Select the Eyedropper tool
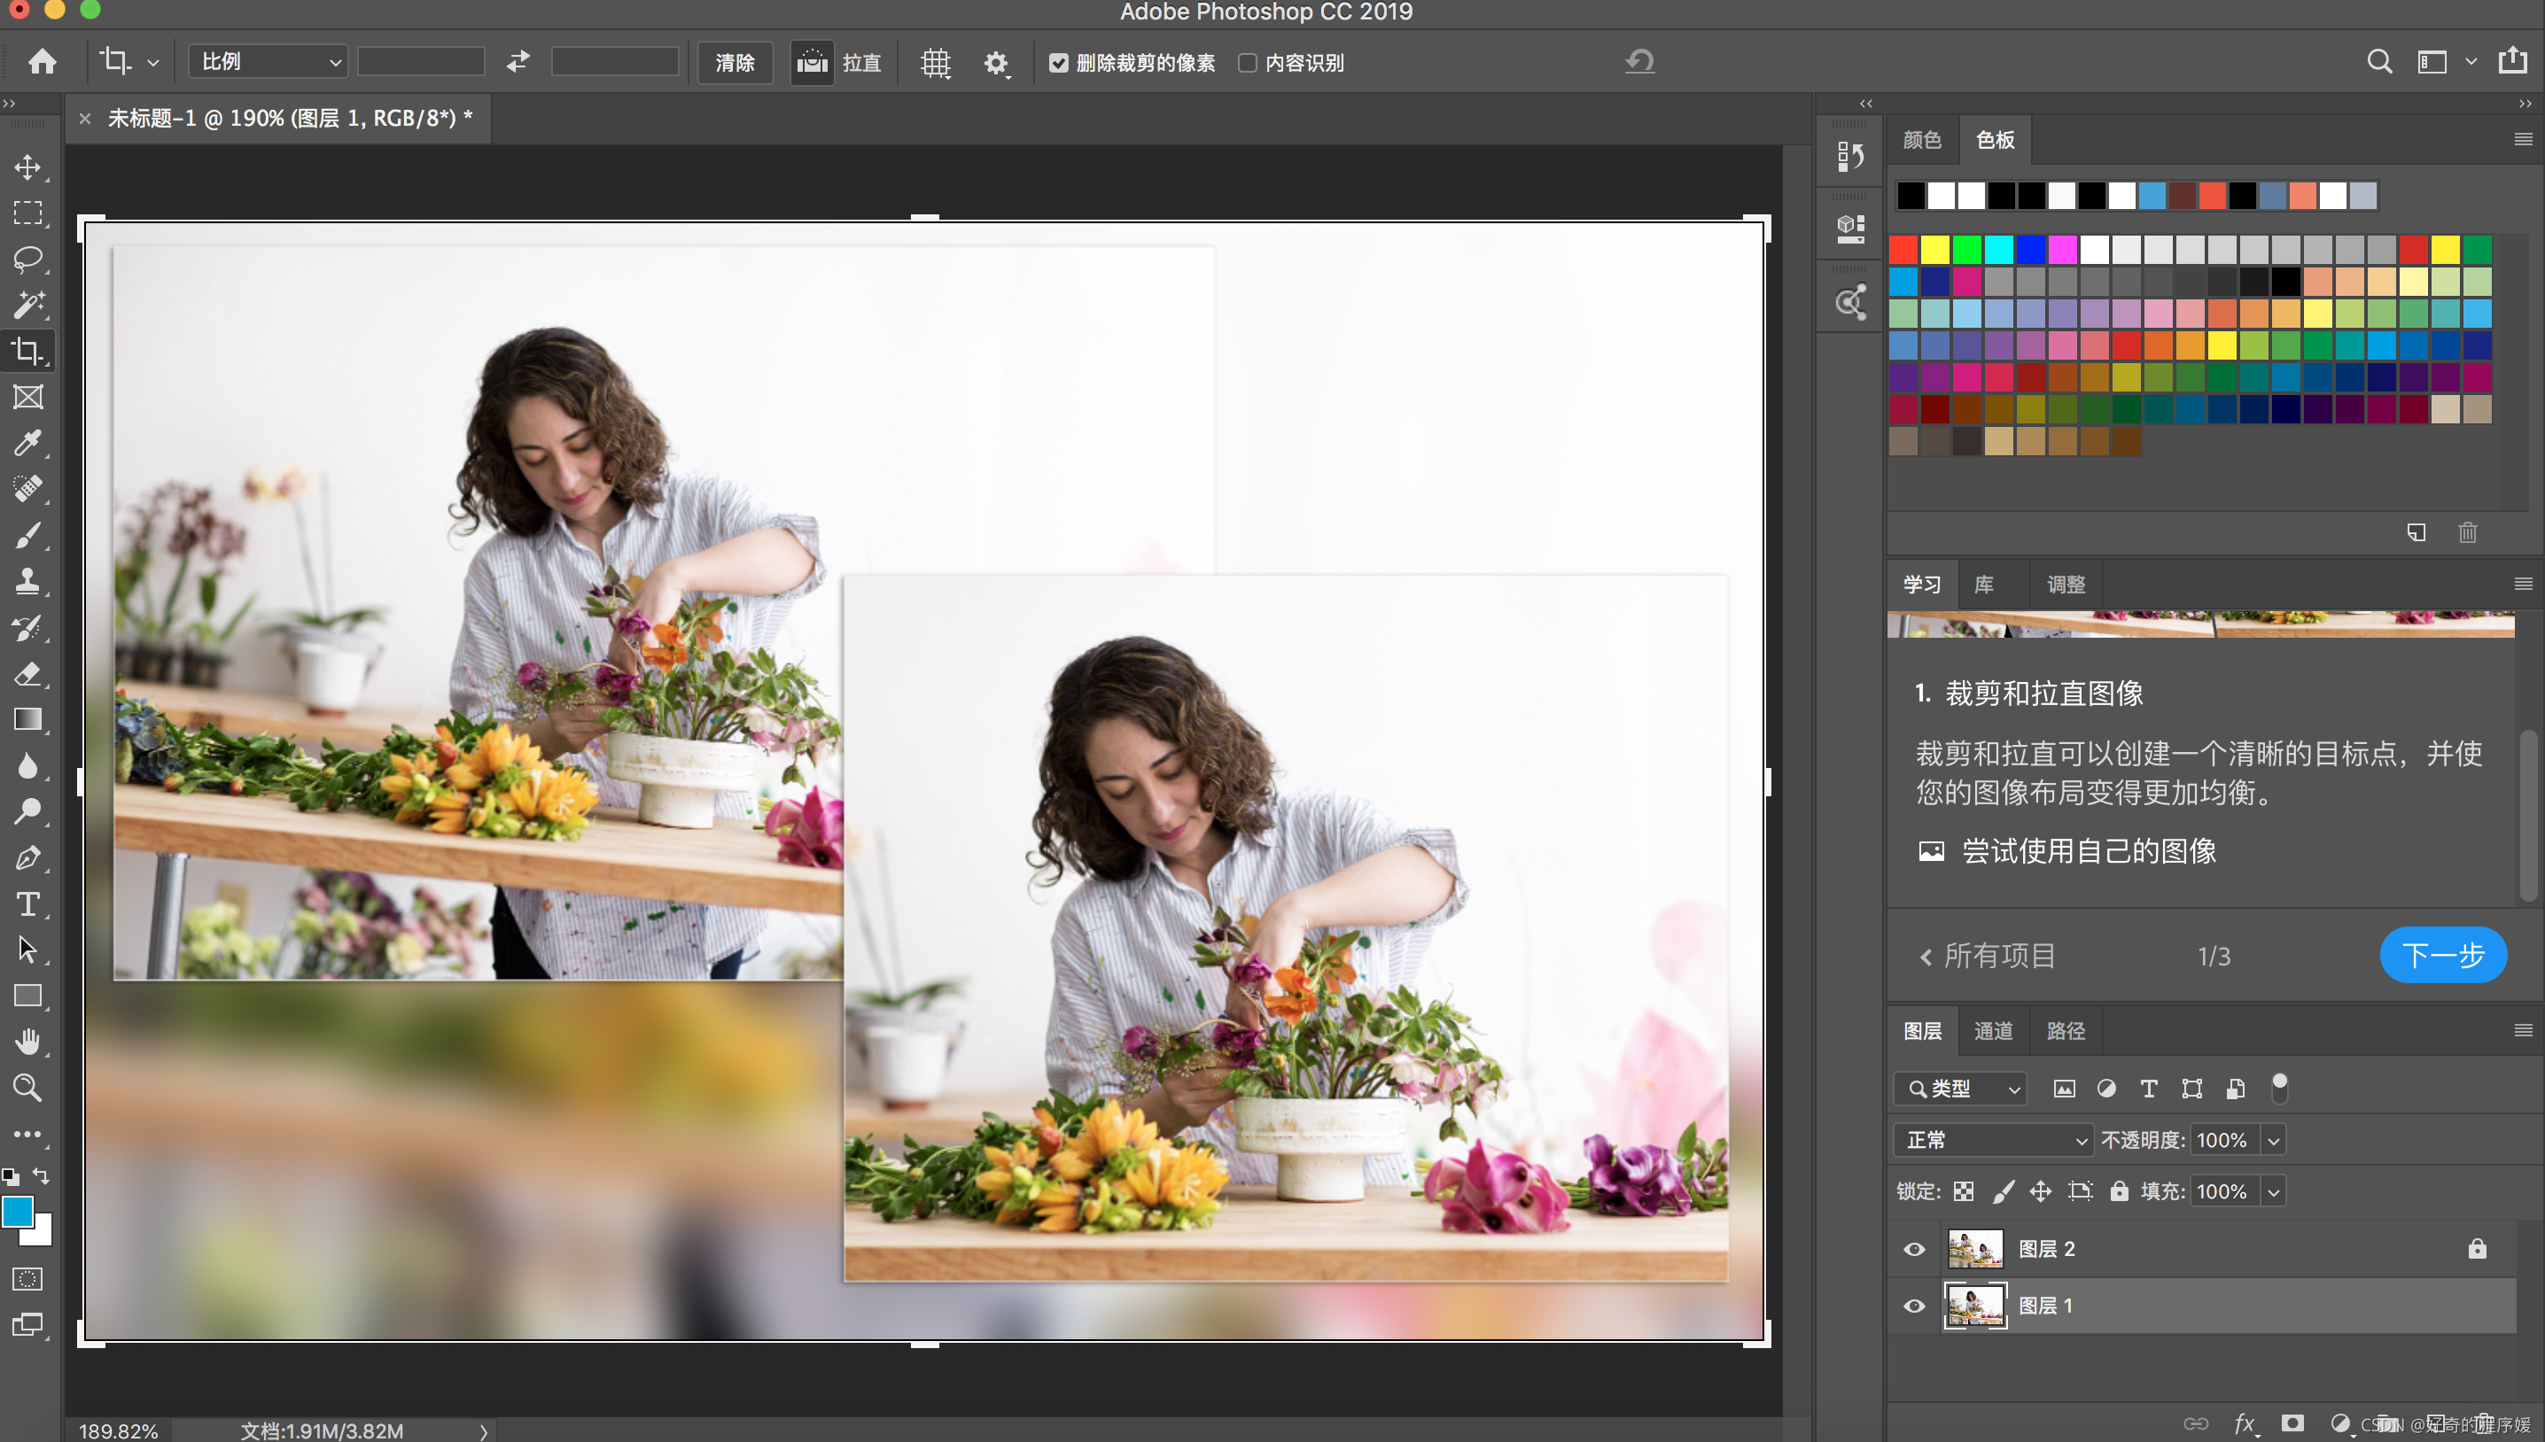 [27, 443]
